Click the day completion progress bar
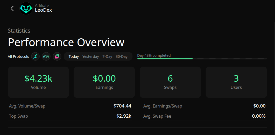Viewport: 275px width, 135px height. (x=202, y=59)
